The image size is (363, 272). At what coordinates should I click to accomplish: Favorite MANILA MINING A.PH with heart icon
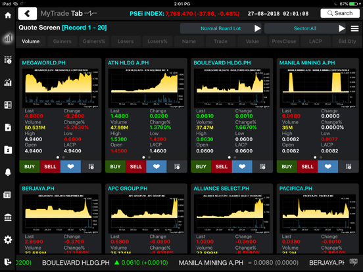pyautogui.click(x=327, y=166)
